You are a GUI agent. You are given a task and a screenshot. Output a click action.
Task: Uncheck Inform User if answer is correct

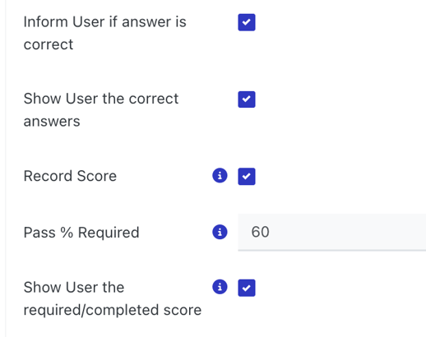pos(247,22)
